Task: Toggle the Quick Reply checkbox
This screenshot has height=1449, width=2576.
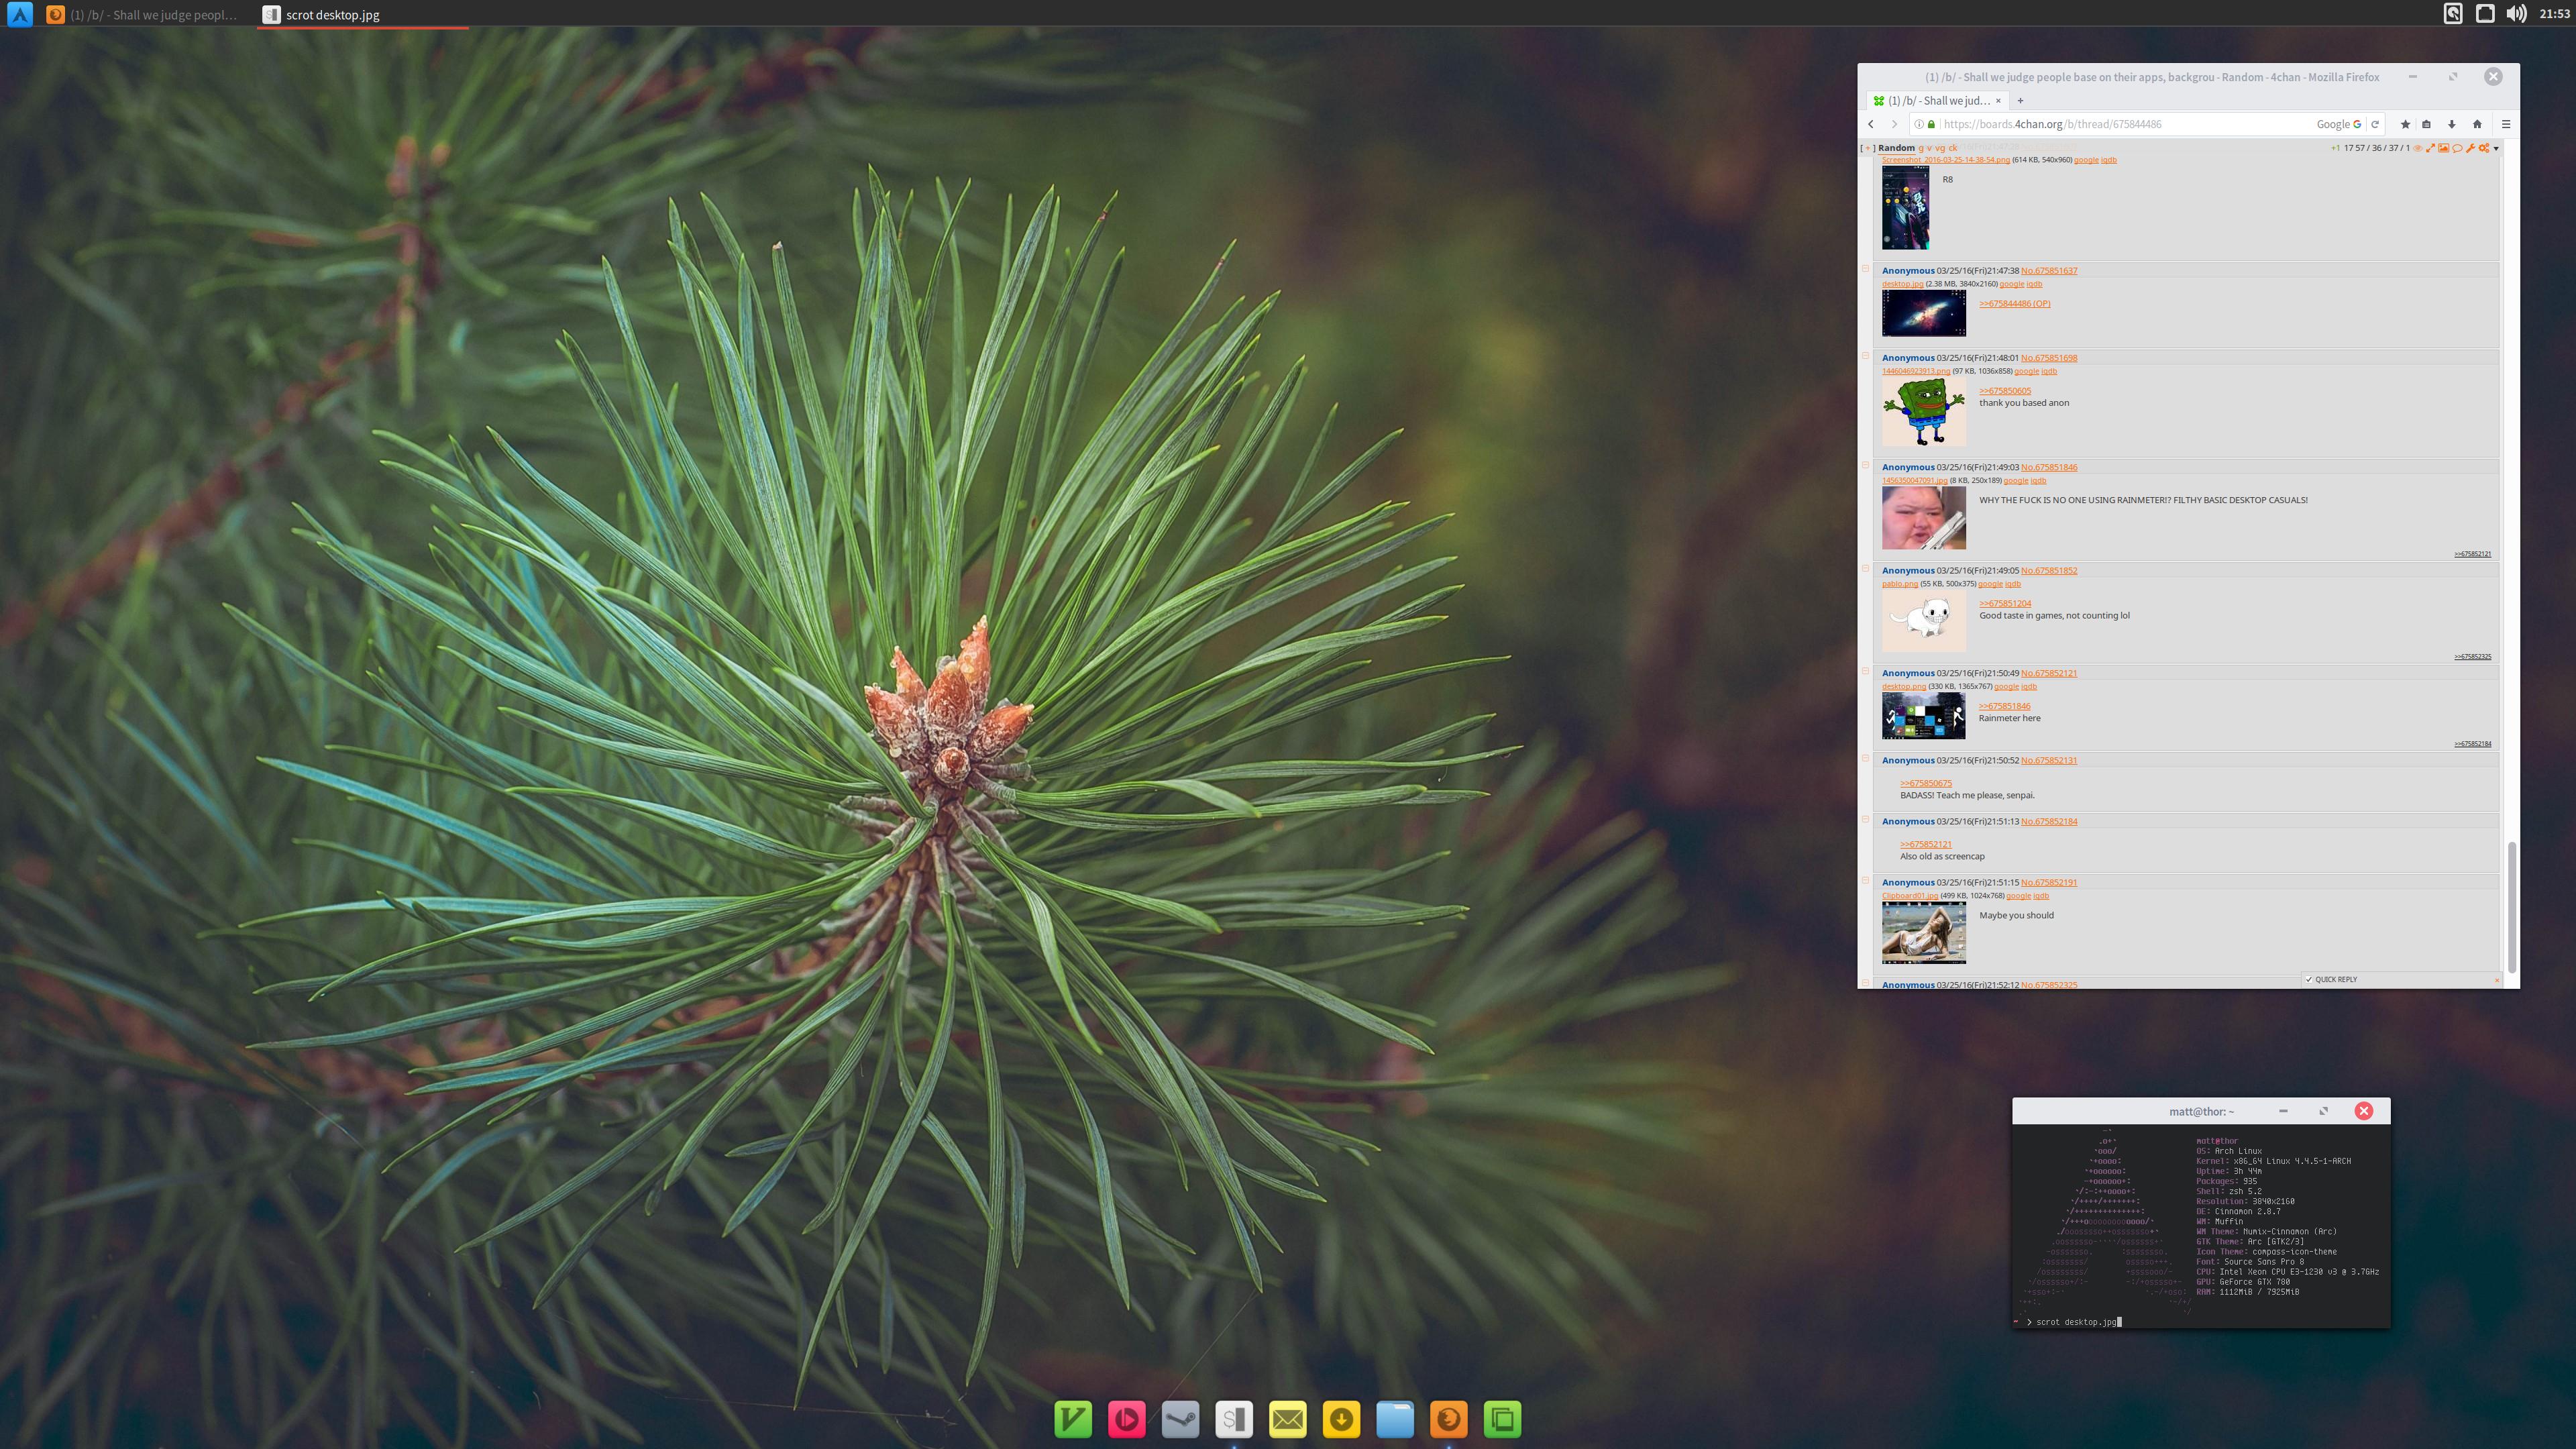Action: [2309, 979]
